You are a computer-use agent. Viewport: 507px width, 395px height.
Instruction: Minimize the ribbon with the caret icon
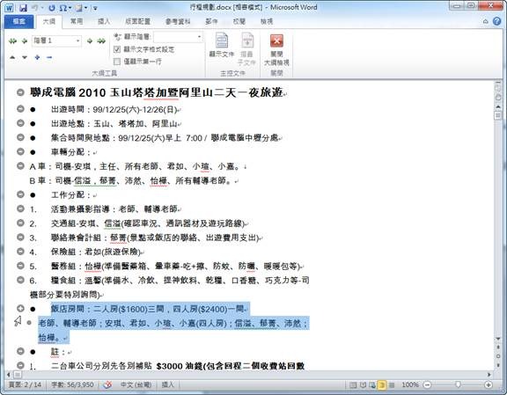pos(485,21)
